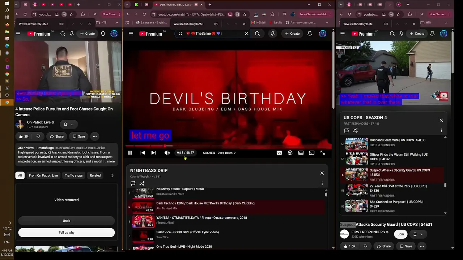
Task: Toggle shuffle for N1GHTBASS DR!P playlist
Action: pyautogui.click(x=142, y=183)
